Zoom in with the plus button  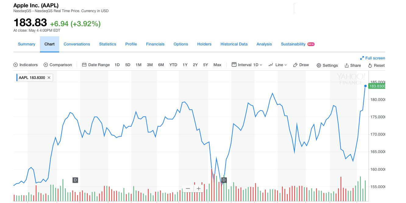point(199,188)
